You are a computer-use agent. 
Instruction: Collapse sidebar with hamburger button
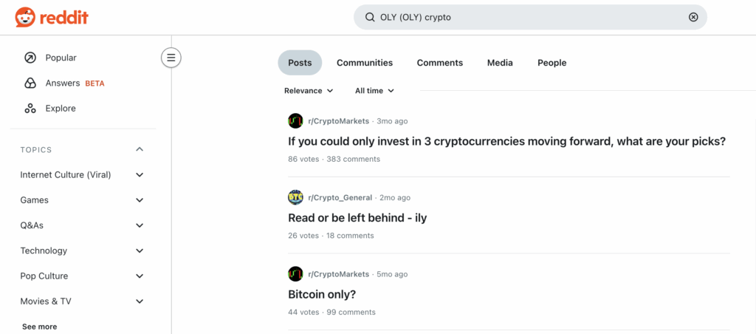click(171, 57)
